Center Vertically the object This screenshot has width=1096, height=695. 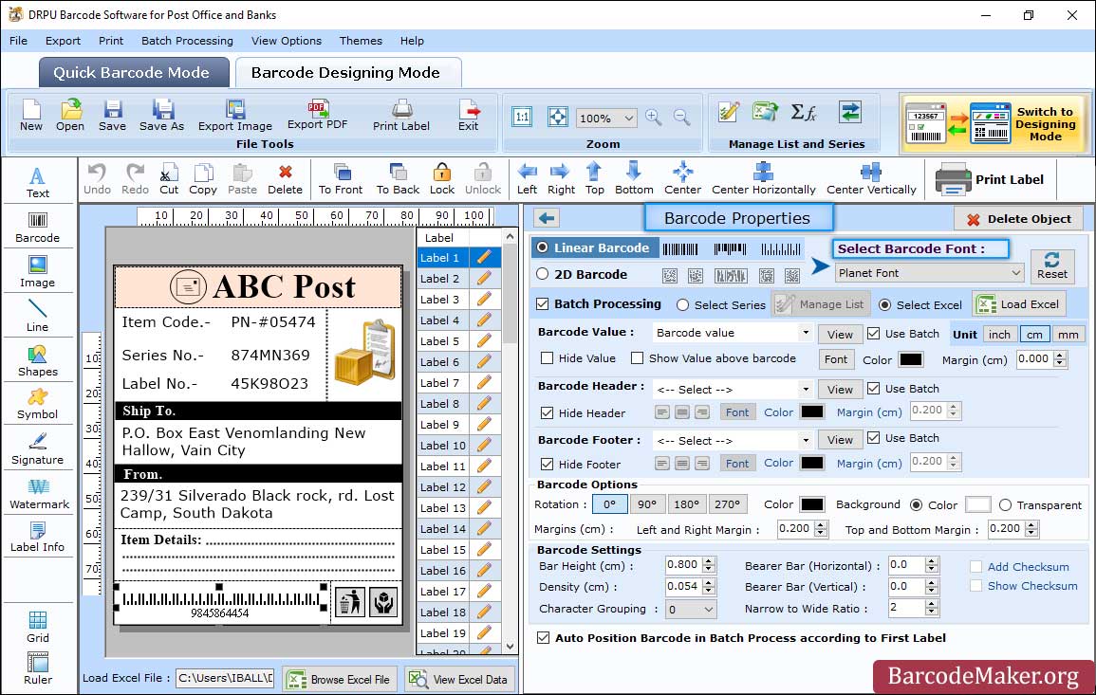tap(871, 179)
